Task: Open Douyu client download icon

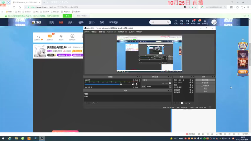Action: (193, 22)
